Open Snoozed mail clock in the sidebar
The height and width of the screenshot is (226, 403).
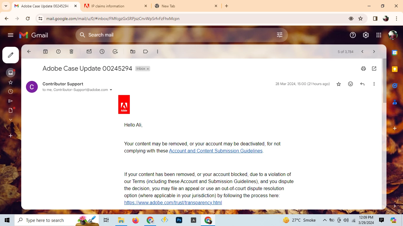point(11,92)
